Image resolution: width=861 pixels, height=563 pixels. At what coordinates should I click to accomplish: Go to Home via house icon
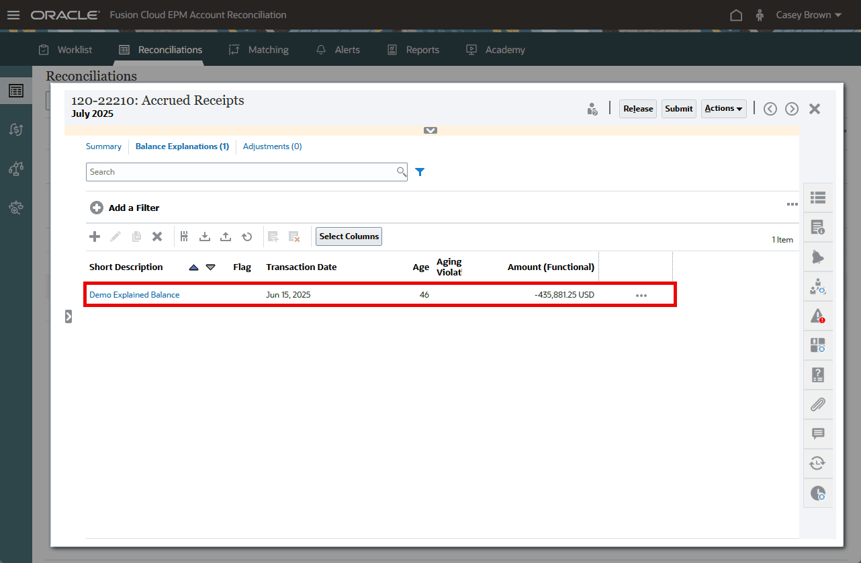click(736, 15)
